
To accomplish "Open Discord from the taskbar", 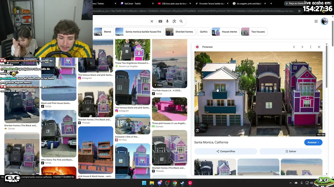I will click(x=159, y=183).
